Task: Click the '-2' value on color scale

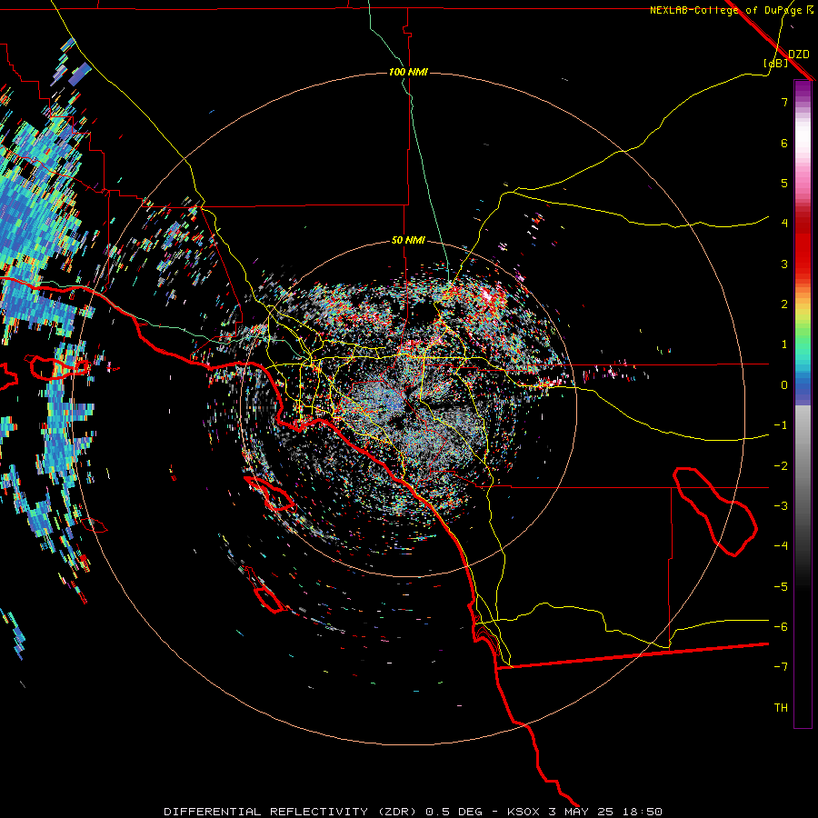Action: 781,465
